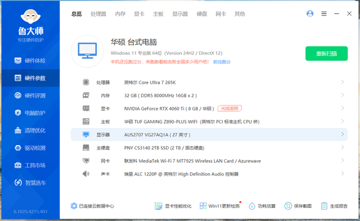Expand the 处理器 Core Ultra 7 row chevron
The image size is (360, 221).
click(x=343, y=82)
